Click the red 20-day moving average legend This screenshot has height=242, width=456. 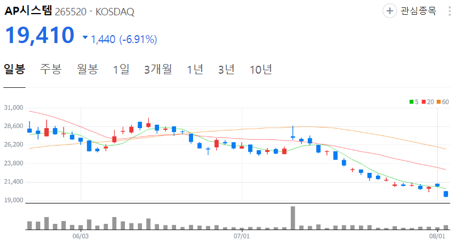point(428,102)
